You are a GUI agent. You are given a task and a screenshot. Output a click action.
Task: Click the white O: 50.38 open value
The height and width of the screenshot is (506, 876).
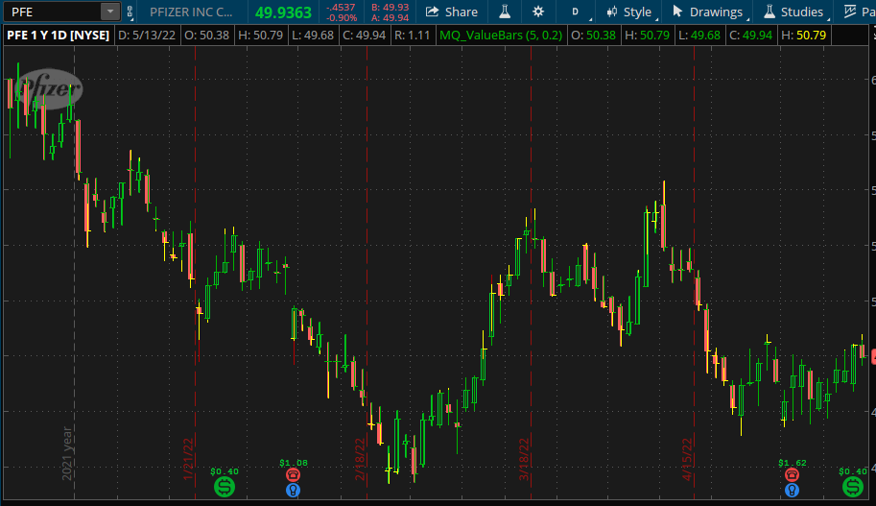(x=206, y=36)
